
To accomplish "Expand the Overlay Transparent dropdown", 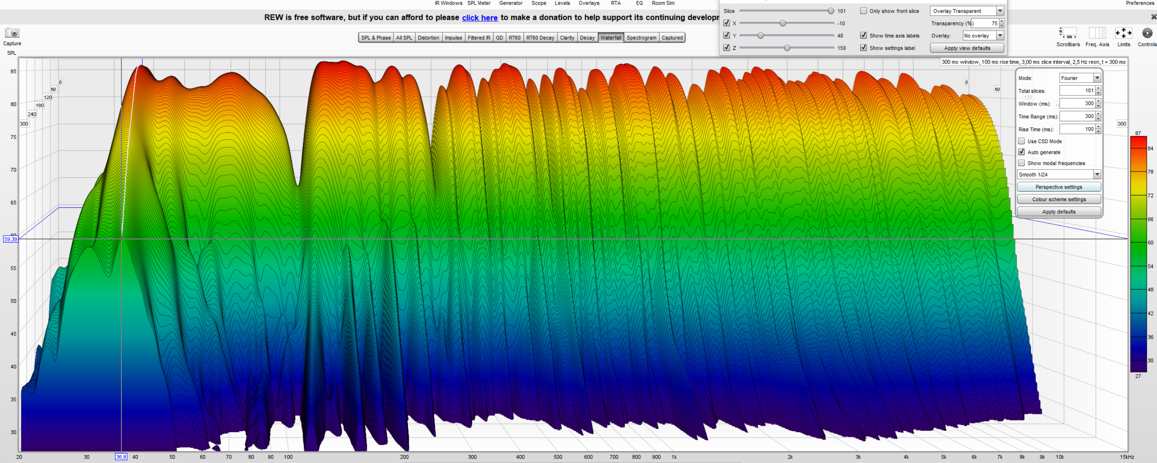I will click(x=1000, y=11).
